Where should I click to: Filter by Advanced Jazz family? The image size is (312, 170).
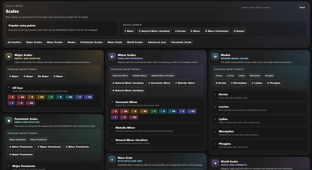157,42
